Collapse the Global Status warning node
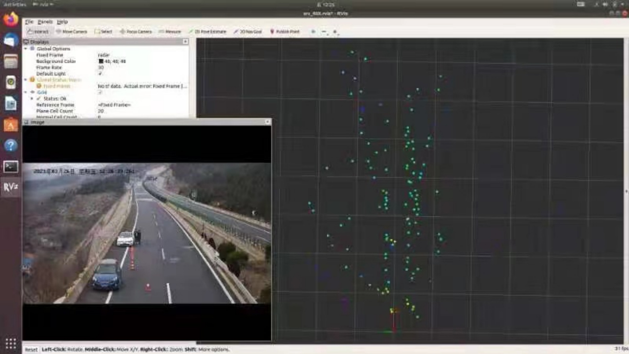 (26, 80)
